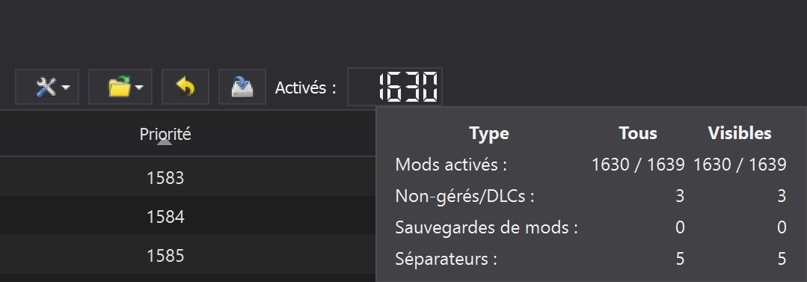Viewport: 807px width, 282px height.
Task: Select the row with priority 1584
Action: 188,217
